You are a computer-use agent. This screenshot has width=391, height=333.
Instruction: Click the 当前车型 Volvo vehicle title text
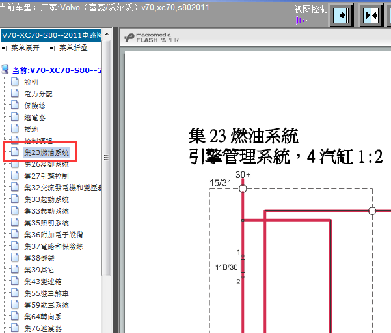(x=106, y=8)
